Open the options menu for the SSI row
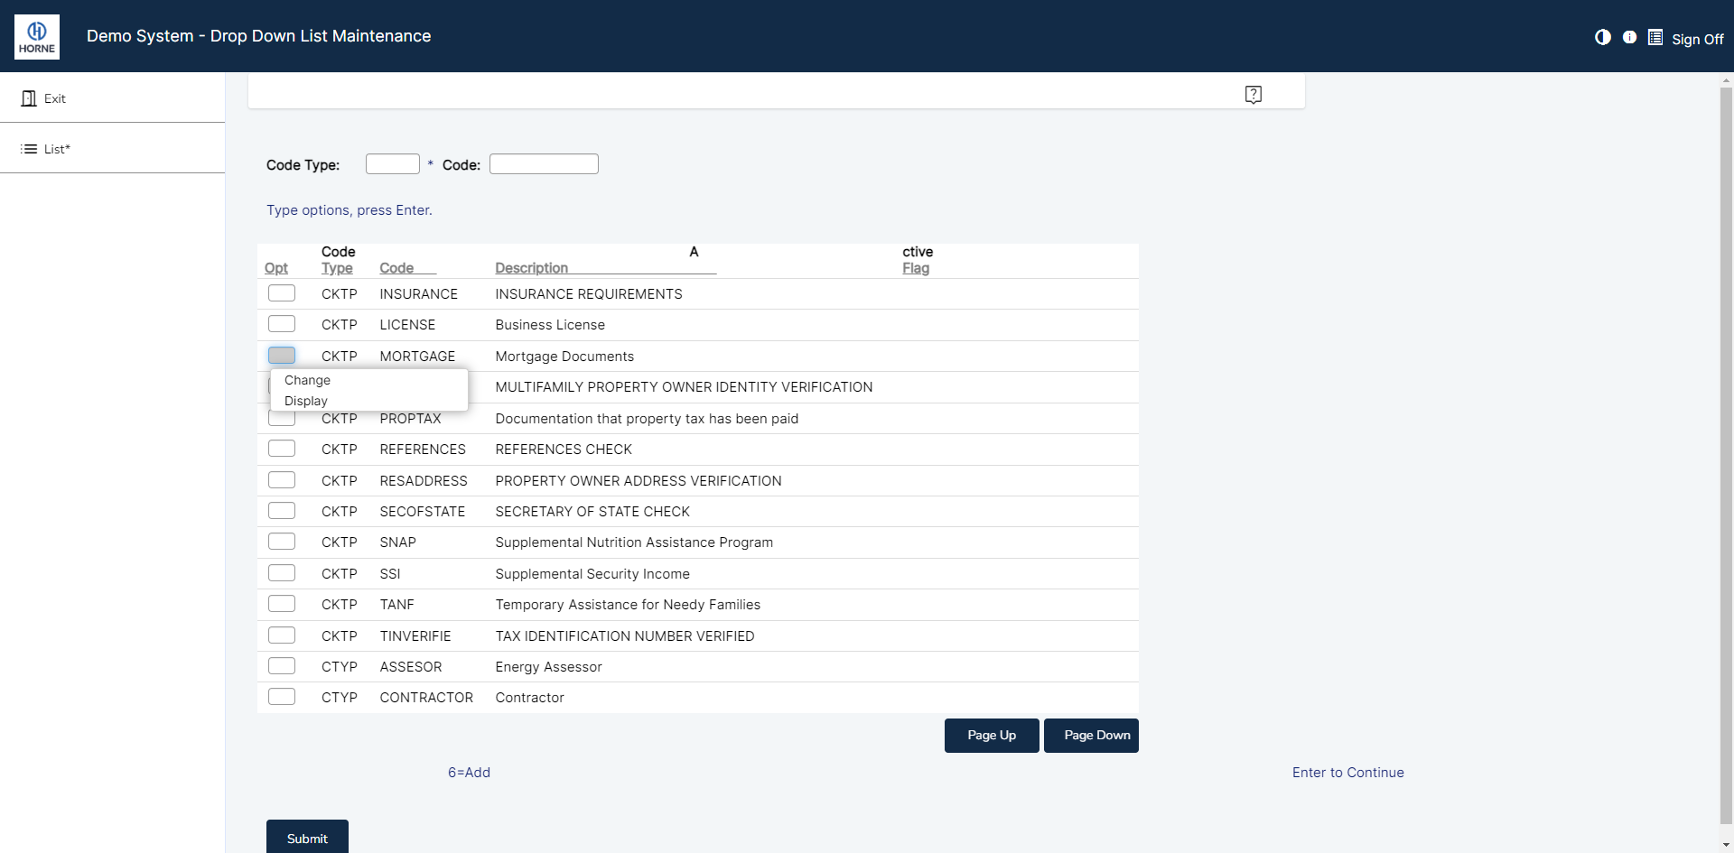Screen dimensions: 1734x853 (281, 572)
